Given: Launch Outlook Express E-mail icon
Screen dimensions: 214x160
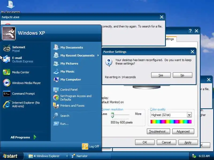Looking at the screenshot, I should click(x=7, y=59).
